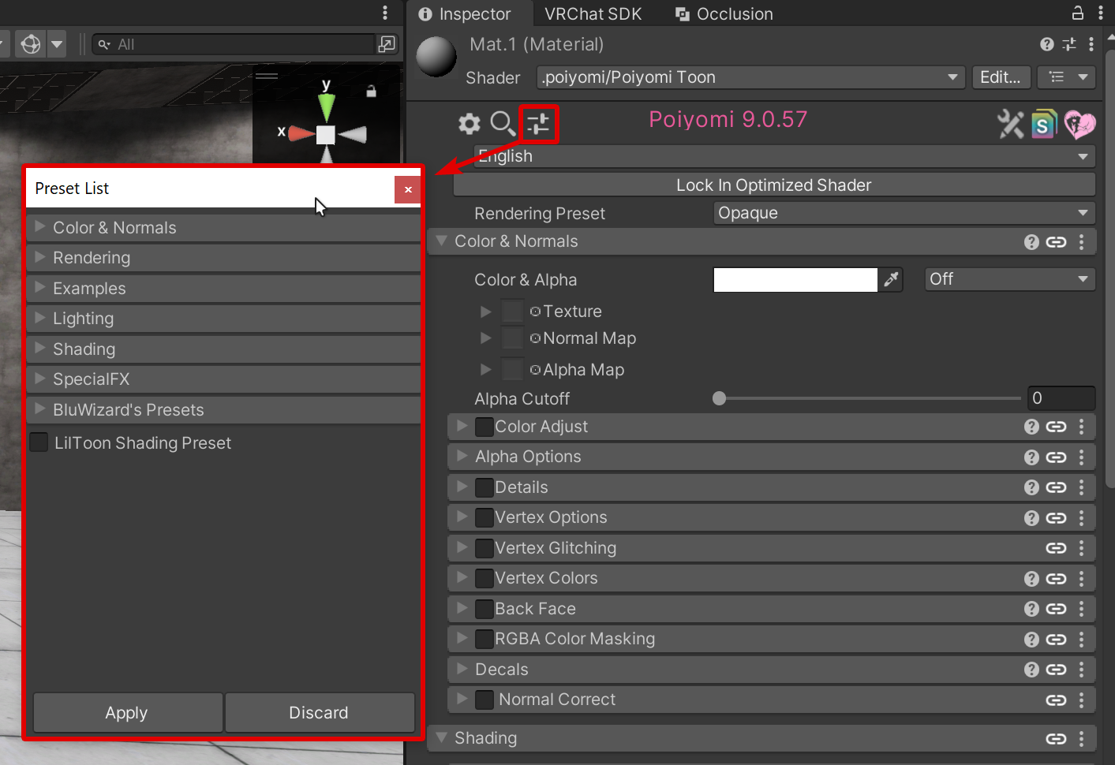Open material preset sliders icon in header

pos(1069,44)
